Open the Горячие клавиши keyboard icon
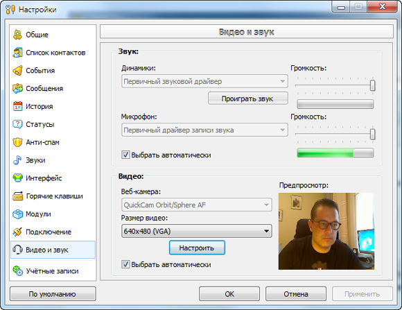This screenshot has height=310, width=402. (x=17, y=196)
